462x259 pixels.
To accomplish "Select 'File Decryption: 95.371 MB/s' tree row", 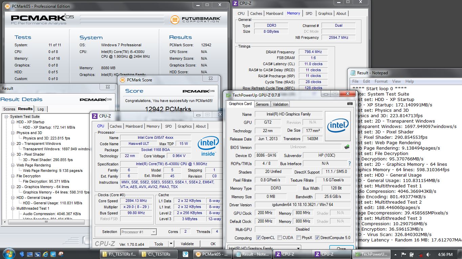I will (46, 181).
